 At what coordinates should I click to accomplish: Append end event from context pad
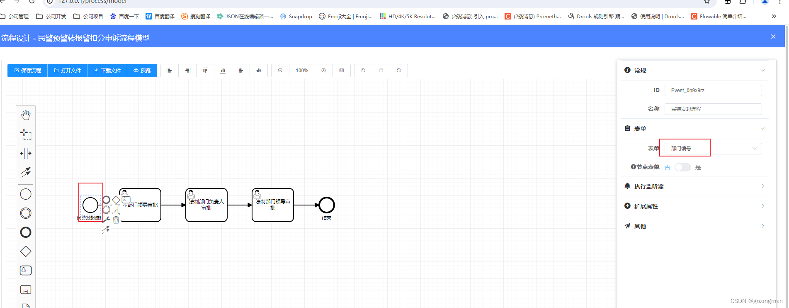(107, 200)
